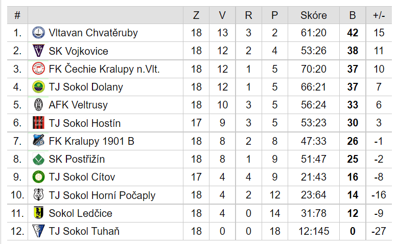Click the Sokol Ledčice yellow badge
Viewport: 397px width, 244px height.
(x=38, y=213)
